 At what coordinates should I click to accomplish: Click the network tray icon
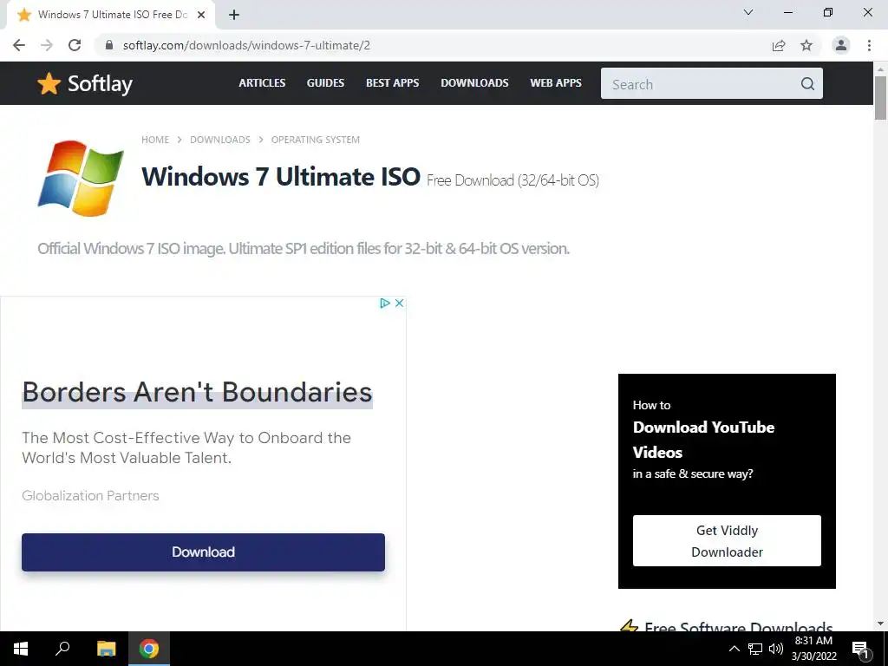tap(755, 649)
